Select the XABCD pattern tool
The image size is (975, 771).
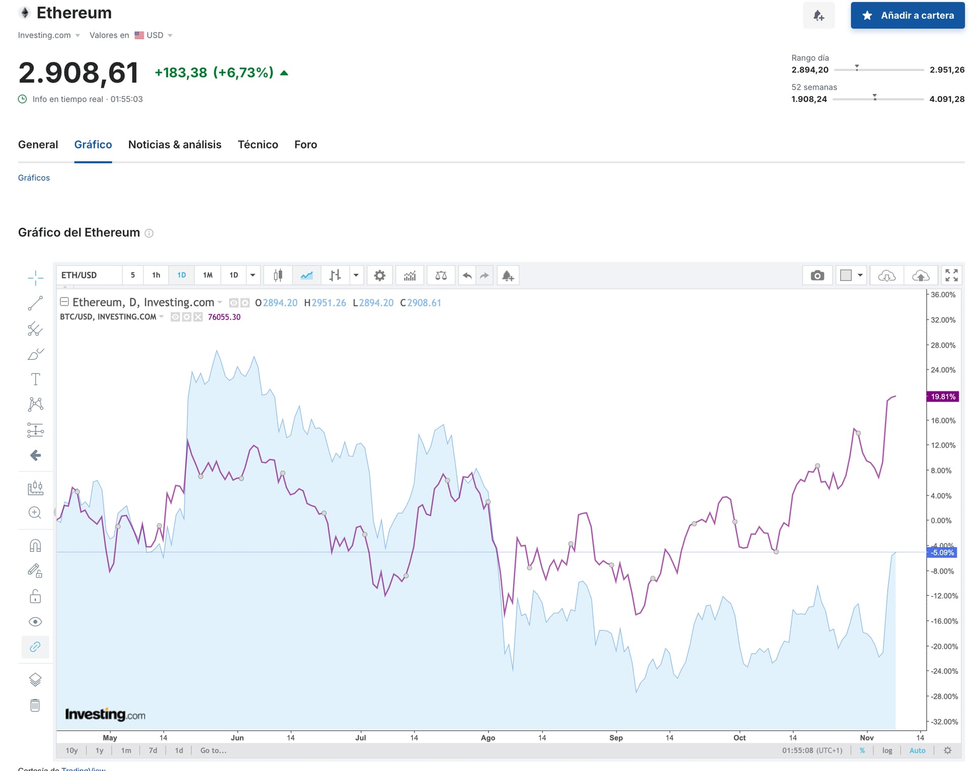coord(36,404)
